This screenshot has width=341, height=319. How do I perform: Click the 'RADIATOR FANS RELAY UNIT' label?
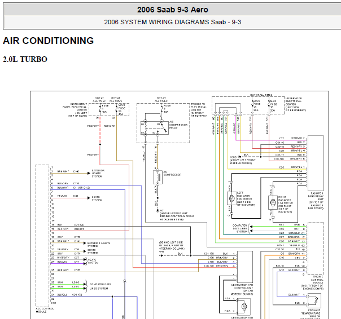[316, 201]
